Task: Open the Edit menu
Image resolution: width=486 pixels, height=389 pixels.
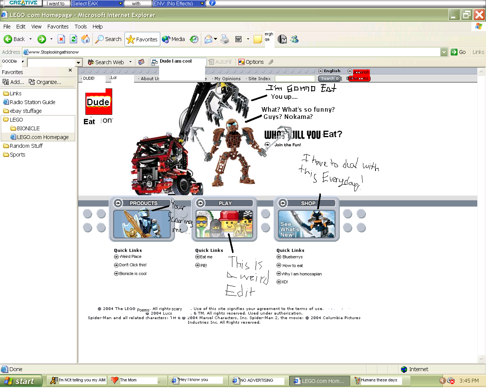Action: (x=21, y=27)
